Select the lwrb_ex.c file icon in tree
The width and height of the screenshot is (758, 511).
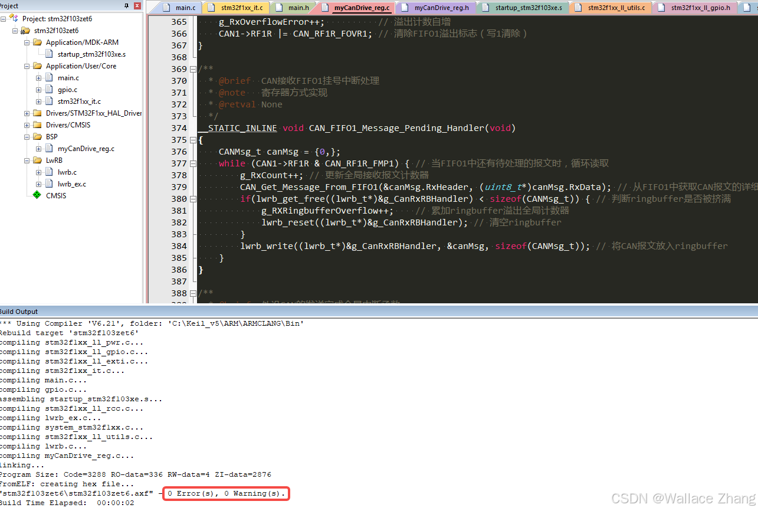point(50,184)
